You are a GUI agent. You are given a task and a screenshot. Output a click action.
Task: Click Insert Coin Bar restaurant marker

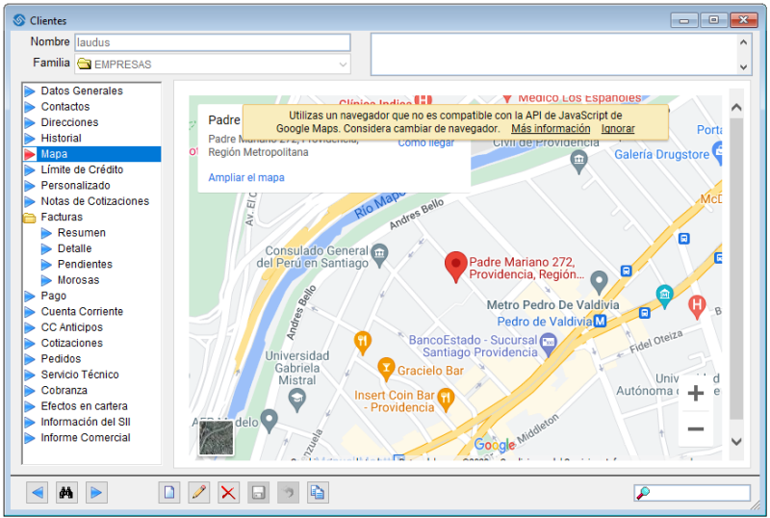[x=446, y=399]
